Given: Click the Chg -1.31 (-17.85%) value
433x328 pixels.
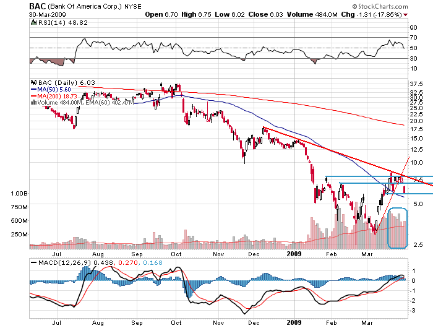Looking at the screenshot, I should point(371,15).
